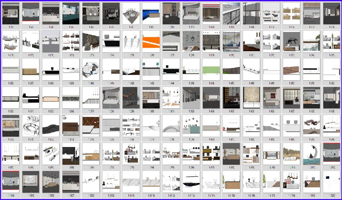
Task: Select the marble slab thumbnail 1 (110)
Action: pos(131,182)
